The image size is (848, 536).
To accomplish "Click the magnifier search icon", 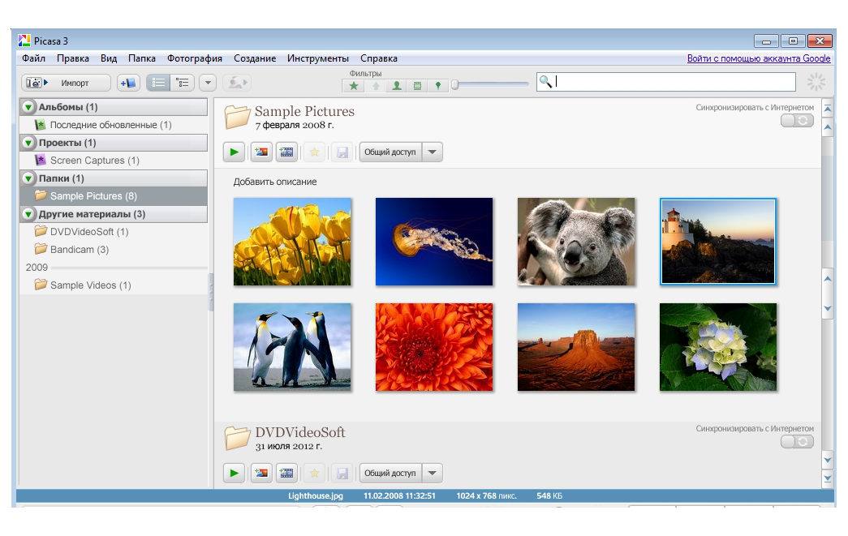I will coord(545,82).
